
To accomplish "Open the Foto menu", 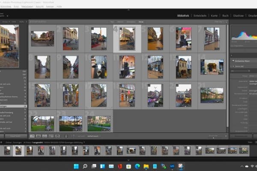I will coord(16,6).
